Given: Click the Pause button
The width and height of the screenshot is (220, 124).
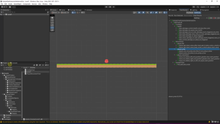Looking at the screenshot, I should [x=110, y=7].
